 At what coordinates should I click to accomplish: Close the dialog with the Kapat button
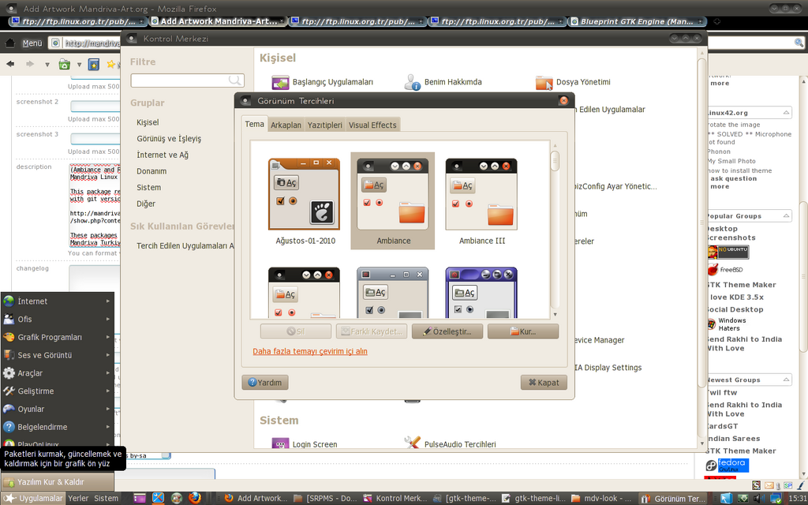click(x=544, y=383)
